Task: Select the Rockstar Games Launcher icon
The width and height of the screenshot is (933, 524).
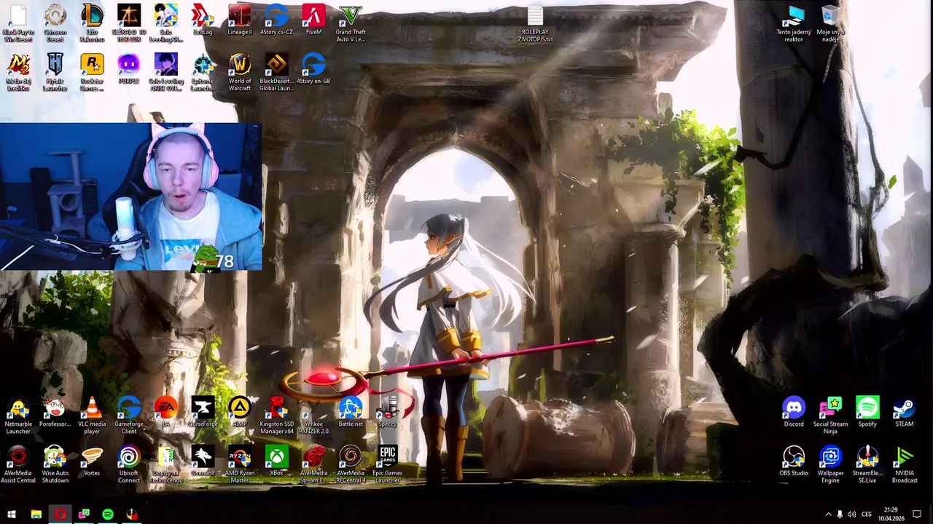Action: click(92, 72)
